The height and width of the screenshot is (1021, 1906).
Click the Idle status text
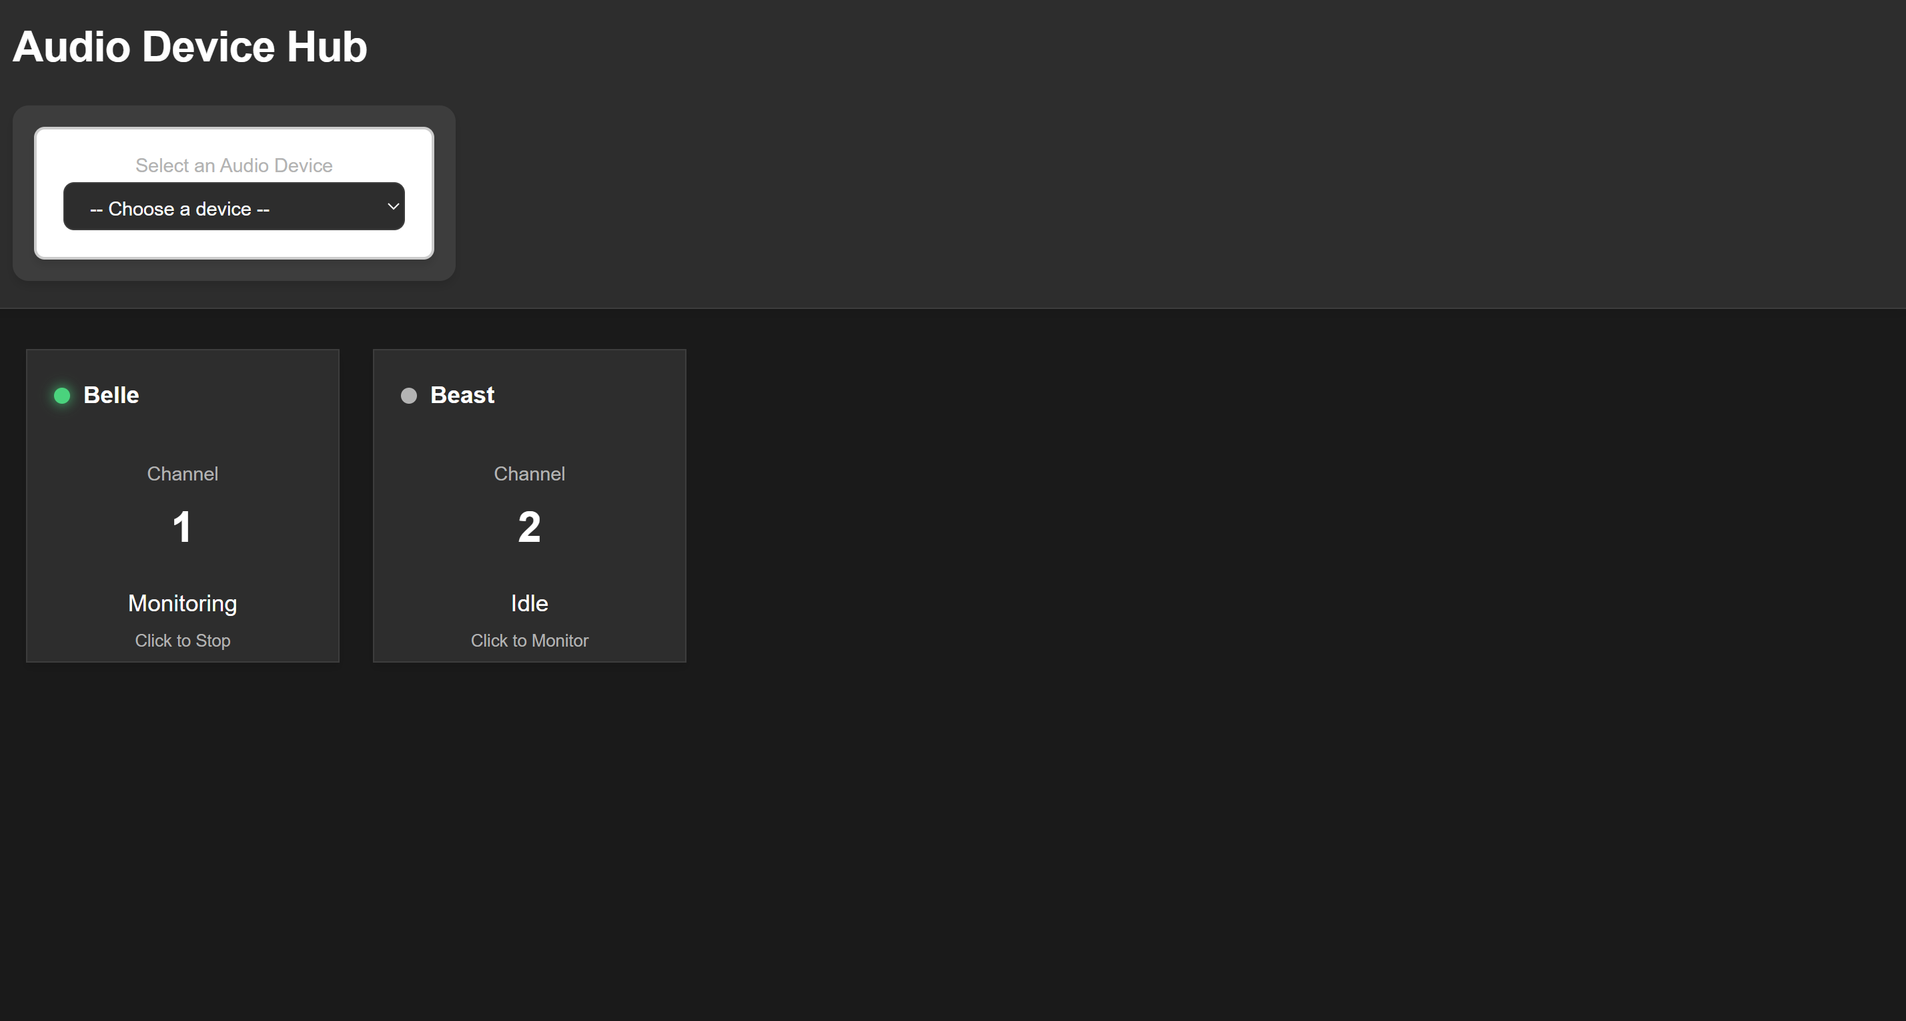[529, 603]
